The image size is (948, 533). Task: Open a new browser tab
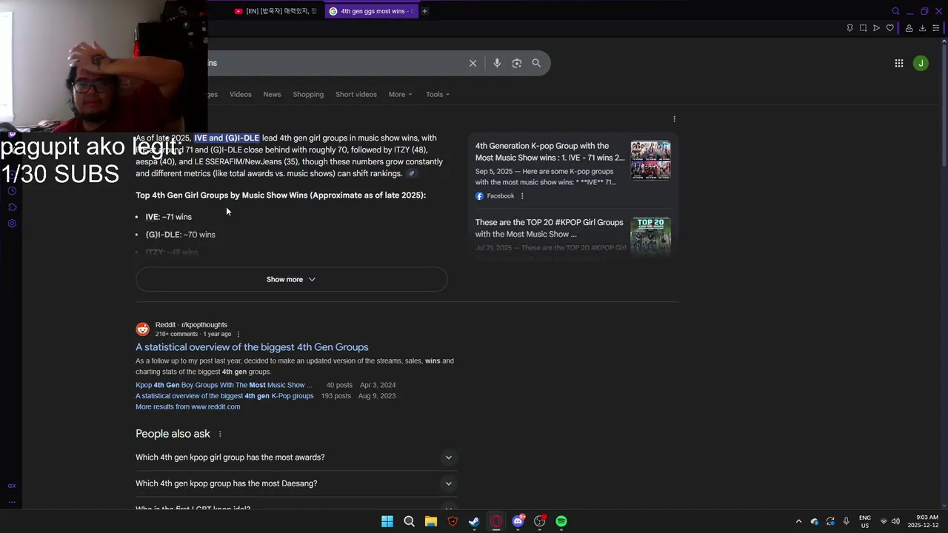[424, 11]
